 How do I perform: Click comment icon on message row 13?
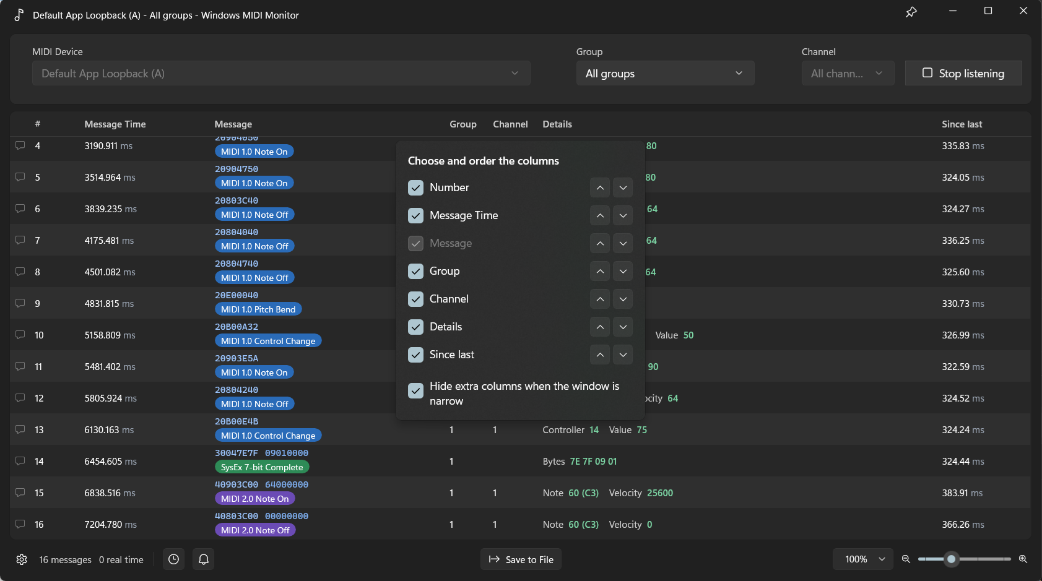[x=20, y=429]
